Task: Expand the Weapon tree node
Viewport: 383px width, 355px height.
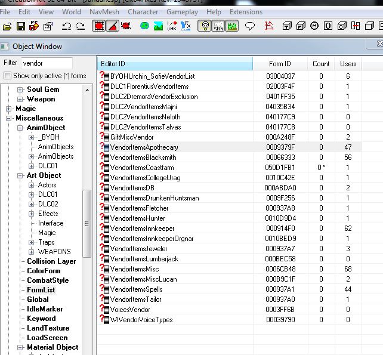Action: 20,99
